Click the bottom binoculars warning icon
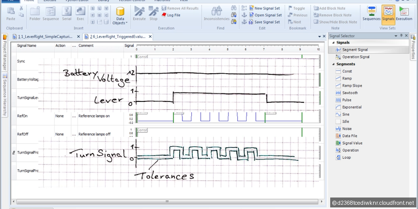This screenshot has height=209, width=418. (x=234, y=22)
